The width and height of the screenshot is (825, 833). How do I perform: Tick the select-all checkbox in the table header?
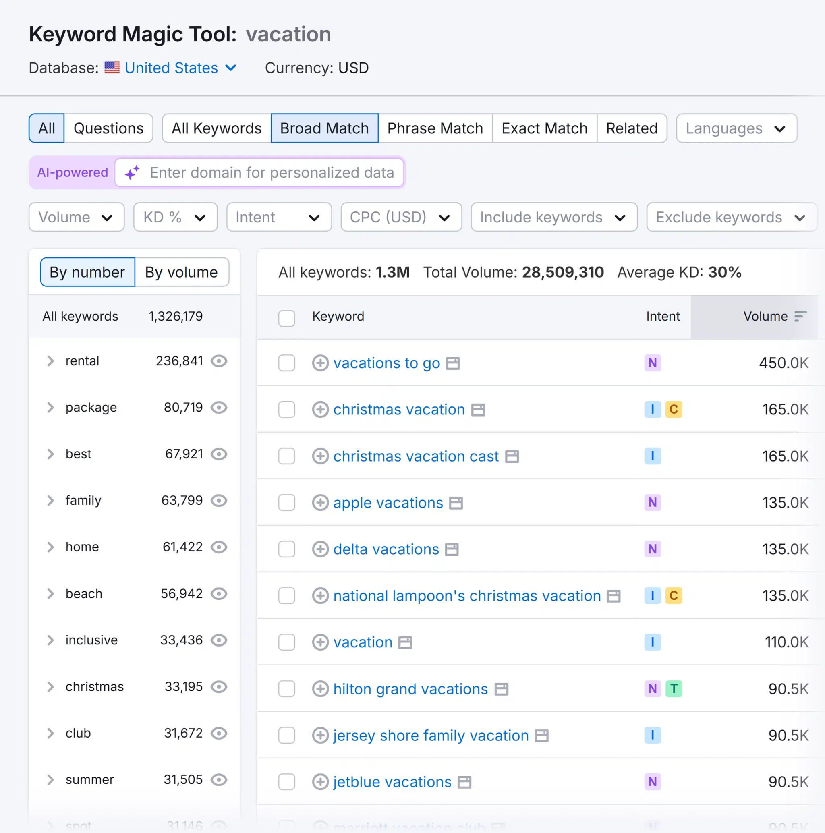(x=287, y=318)
